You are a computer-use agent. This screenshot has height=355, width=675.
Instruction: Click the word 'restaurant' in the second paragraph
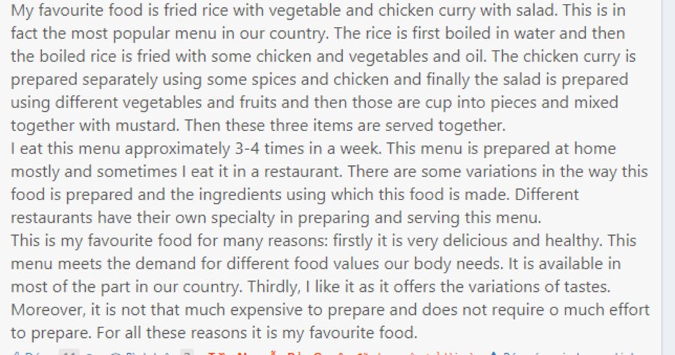302,172
